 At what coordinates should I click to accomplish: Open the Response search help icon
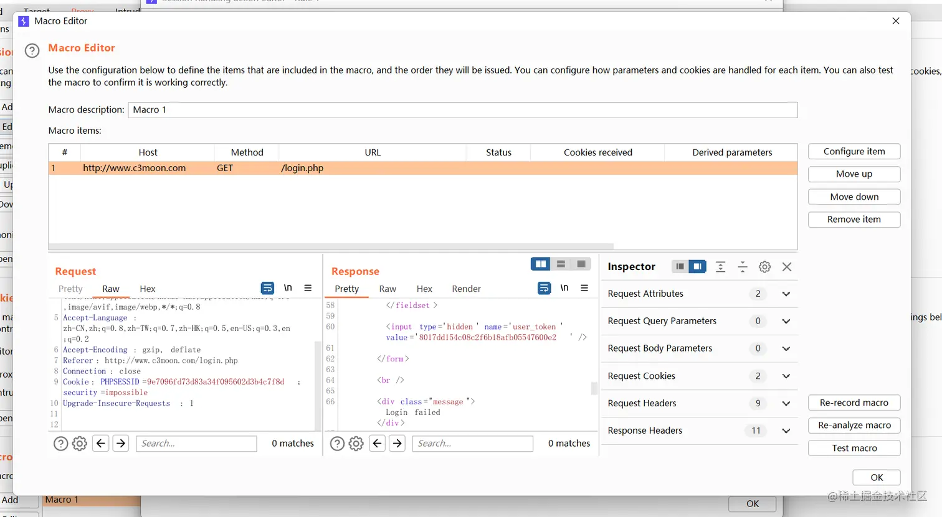337,444
